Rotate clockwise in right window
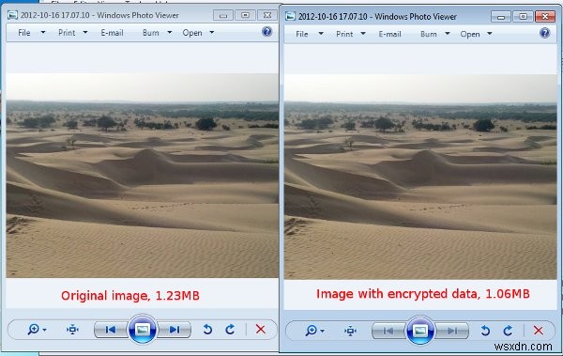 pyautogui.click(x=508, y=331)
